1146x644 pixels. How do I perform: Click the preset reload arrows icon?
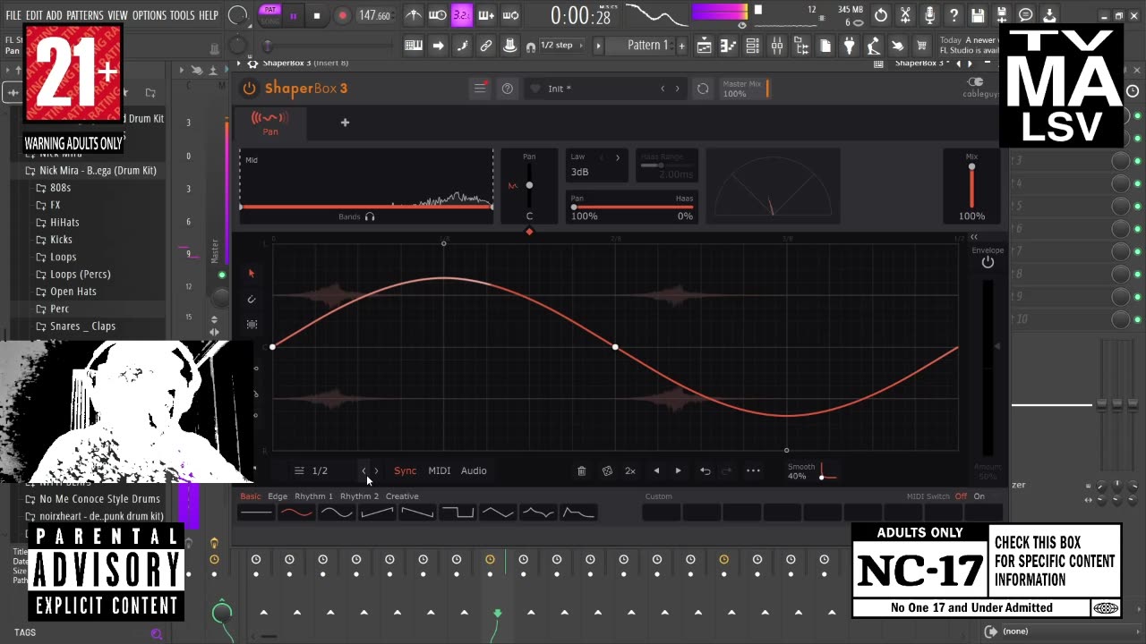pyautogui.click(x=703, y=89)
